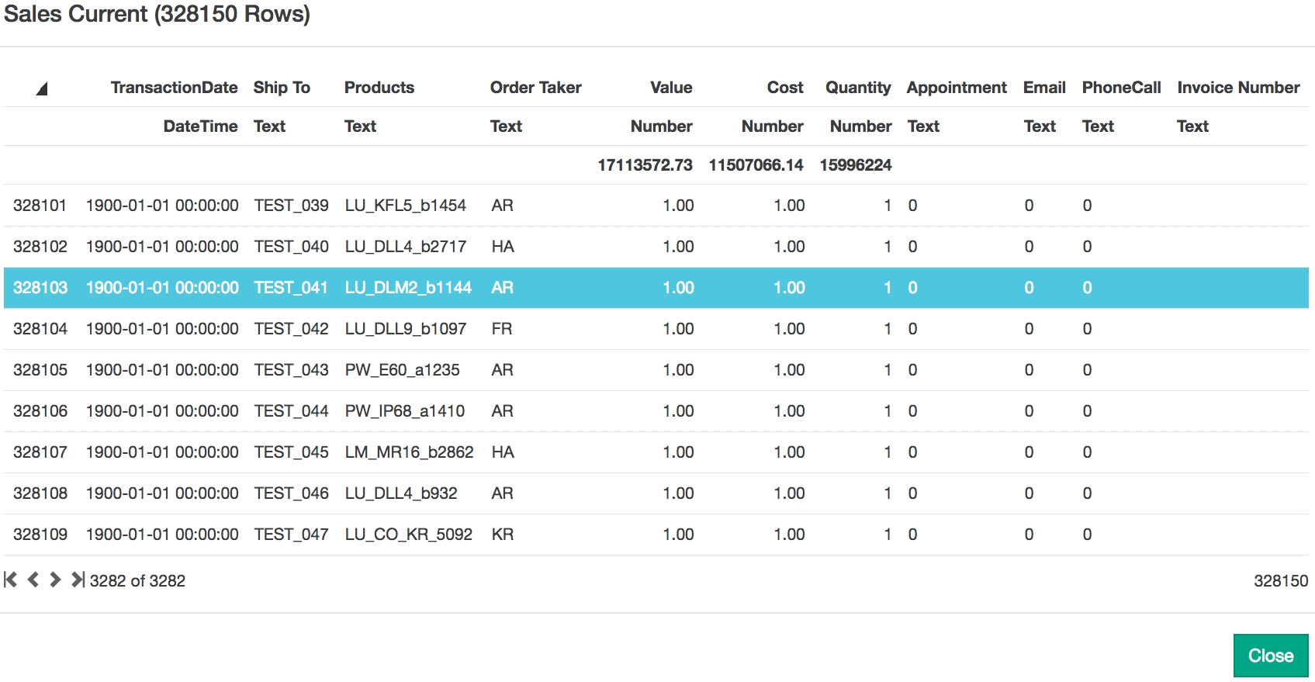Viewport: 1315px width, 682px height.
Task: Sort by the TransactionDate column header
Action: [174, 88]
